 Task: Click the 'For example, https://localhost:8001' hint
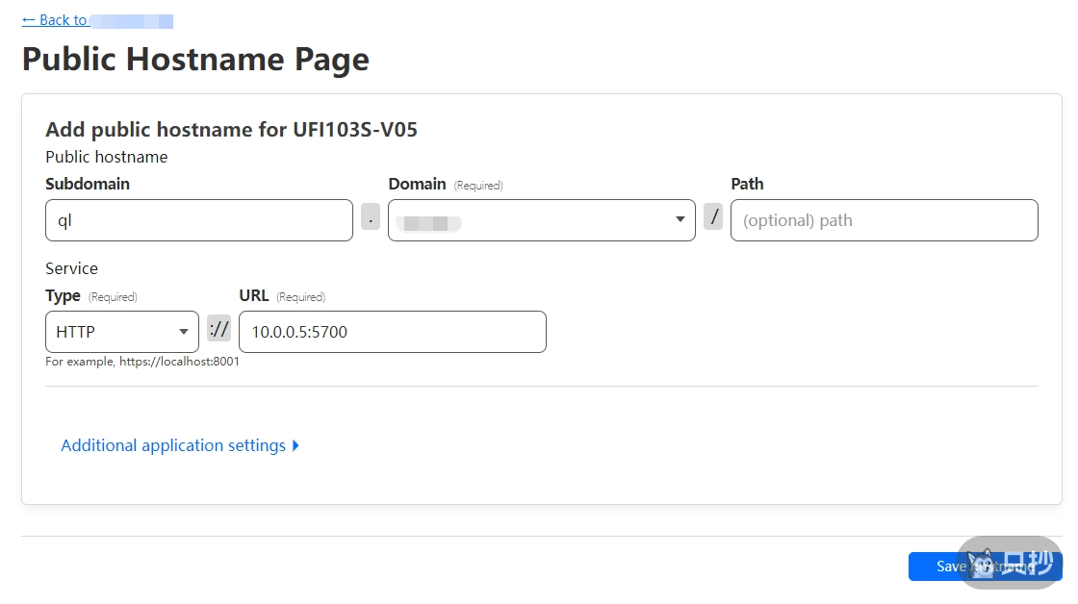click(x=142, y=363)
